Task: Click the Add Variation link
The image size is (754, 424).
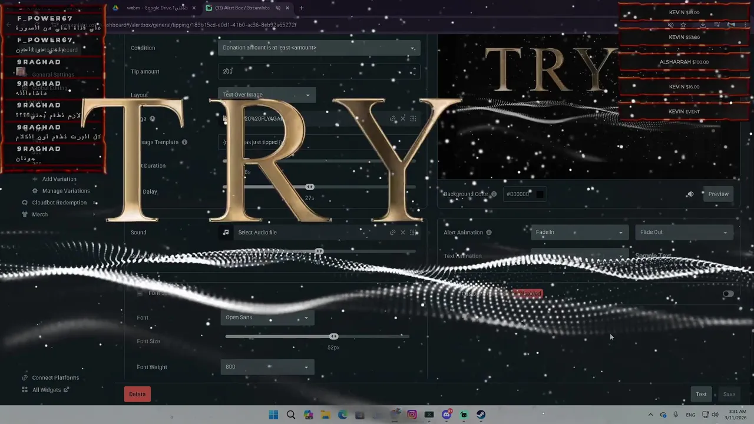Action: (x=59, y=179)
